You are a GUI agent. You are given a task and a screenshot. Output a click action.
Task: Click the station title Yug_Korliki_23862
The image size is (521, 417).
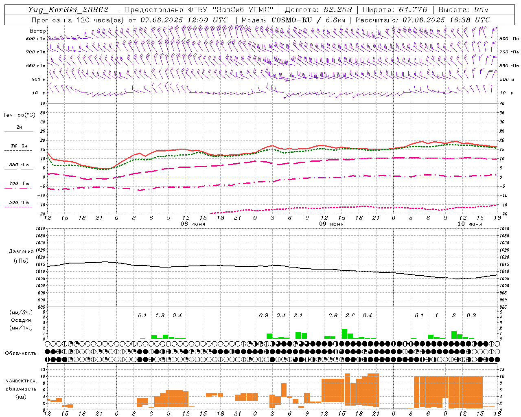click(x=68, y=10)
